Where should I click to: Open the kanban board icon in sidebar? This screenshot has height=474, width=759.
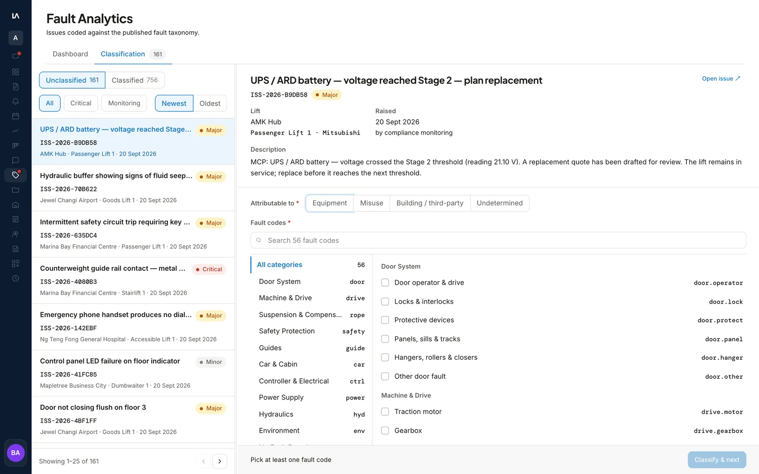16,146
